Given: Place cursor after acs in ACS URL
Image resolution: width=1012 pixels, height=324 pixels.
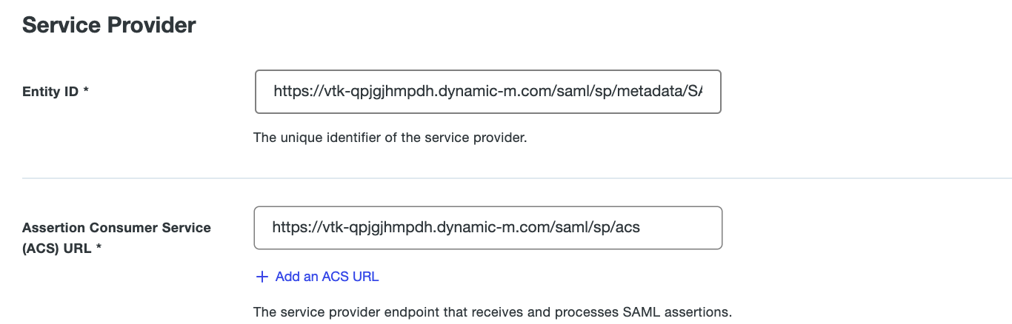Looking at the screenshot, I should click(641, 228).
